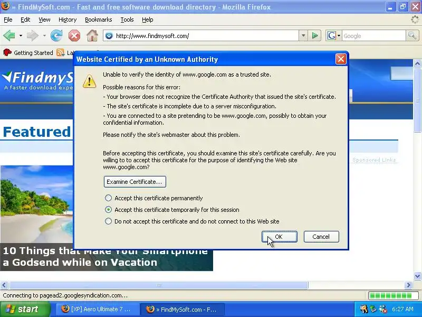Select Accept this certificate temporarily for session

(x=109, y=210)
